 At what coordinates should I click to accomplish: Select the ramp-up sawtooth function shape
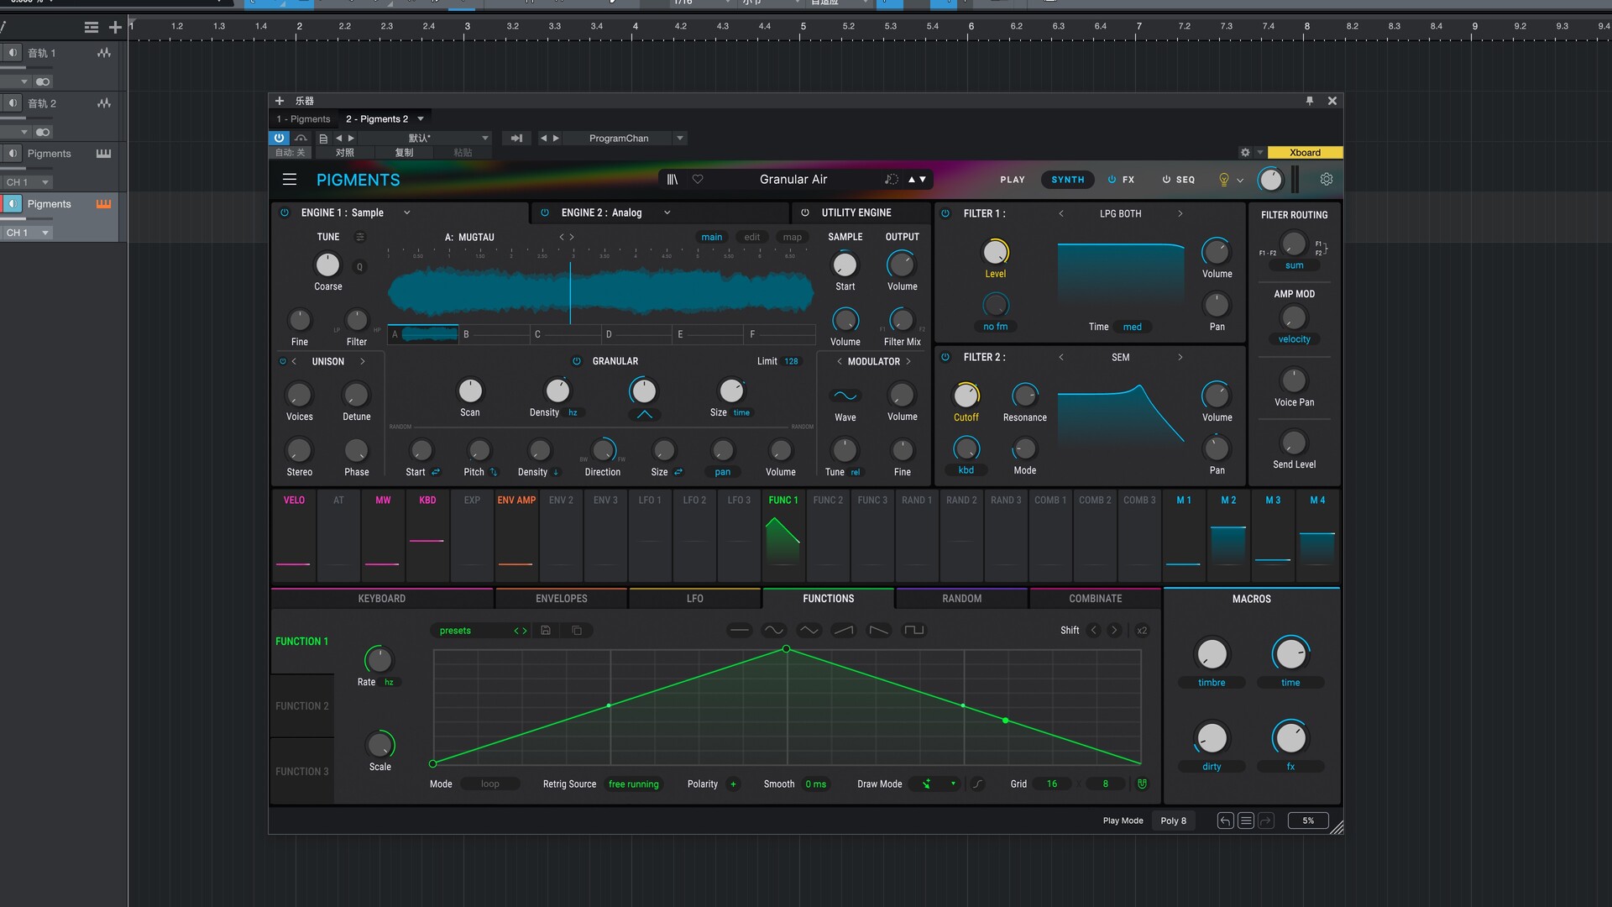click(843, 630)
